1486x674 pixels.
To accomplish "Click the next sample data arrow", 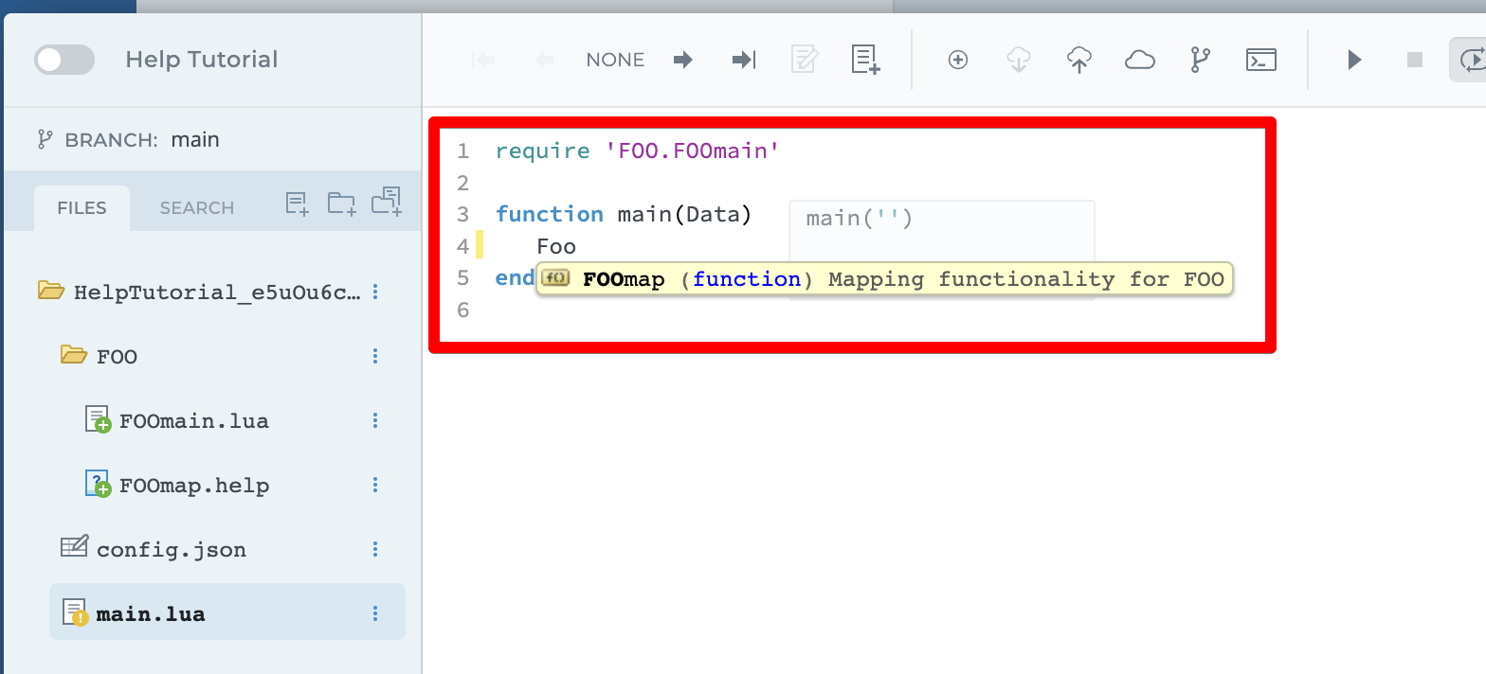I will click(x=682, y=60).
